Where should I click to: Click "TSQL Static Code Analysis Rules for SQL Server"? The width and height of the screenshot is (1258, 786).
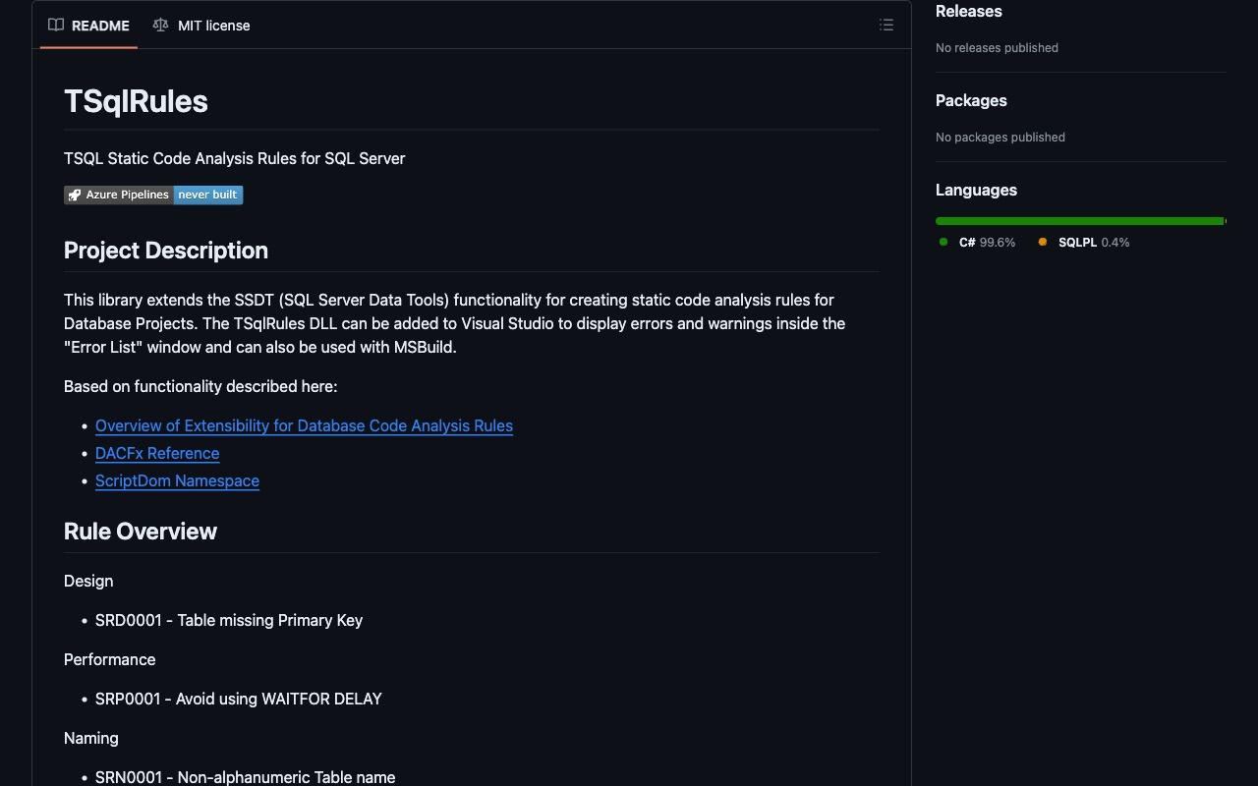tap(235, 158)
